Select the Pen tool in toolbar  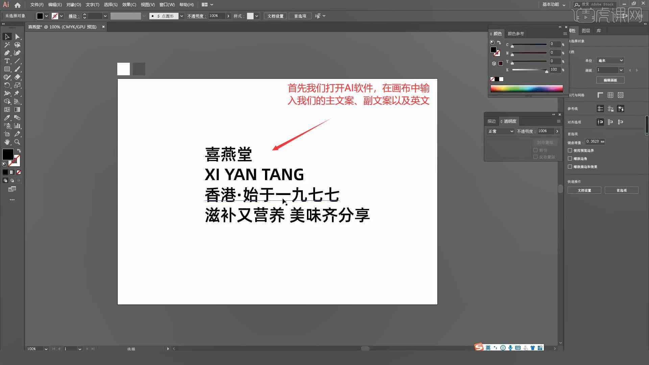(x=7, y=53)
